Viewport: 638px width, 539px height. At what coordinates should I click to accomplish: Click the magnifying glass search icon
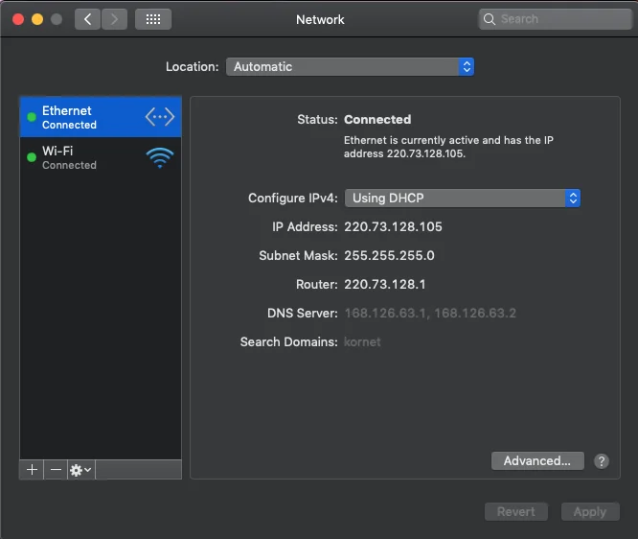click(x=490, y=19)
